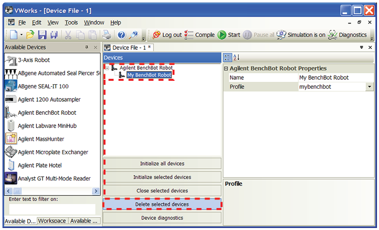The width and height of the screenshot is (379, 230).
Task: Click the device filter text field
Action: [x=52, y=209]
